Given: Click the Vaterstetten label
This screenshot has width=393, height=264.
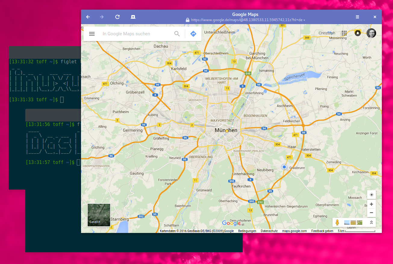Looking at the screenshot, I should (311, 149).
